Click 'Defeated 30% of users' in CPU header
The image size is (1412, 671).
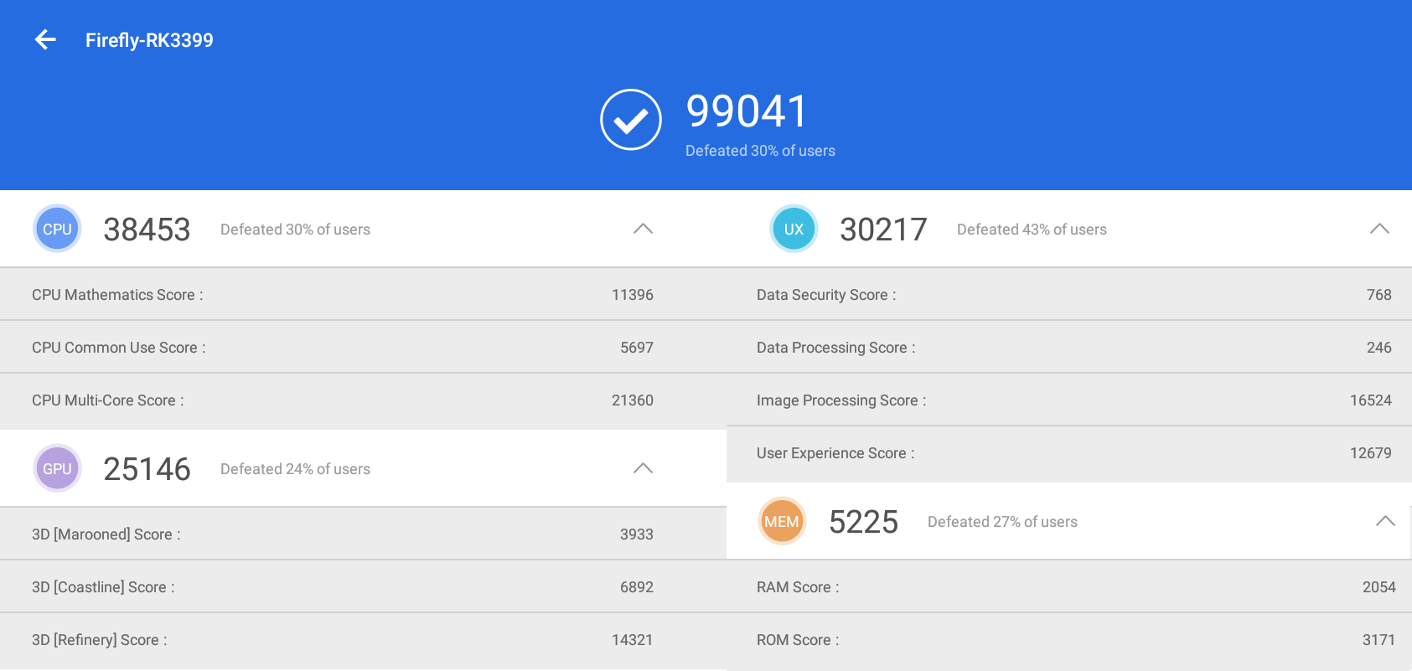tap(295, 230)
